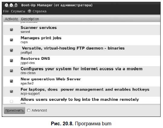Toggle the apache2 Web Server checkbox
163x128 pixels.
[x=11, y=81]
